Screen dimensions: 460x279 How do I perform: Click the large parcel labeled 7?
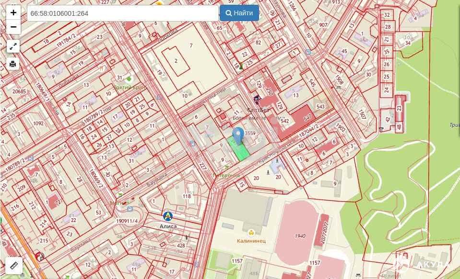(x=191, y=45)
